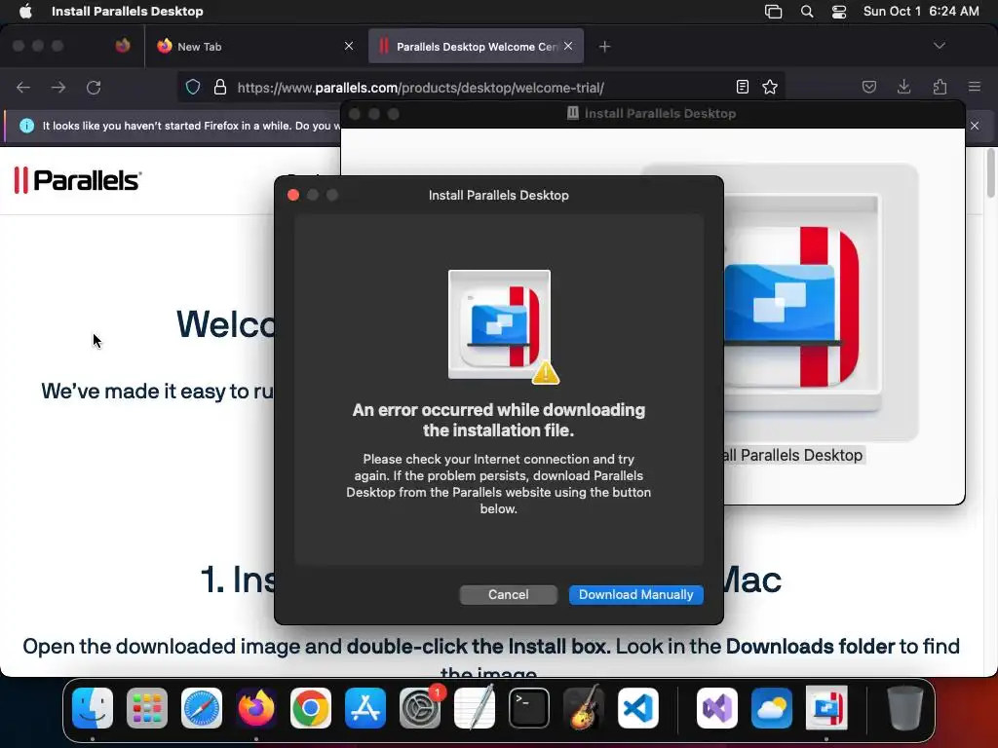Screen dimensions: 998x748
Task: Click Firefox View icon in tab bar
Action: tap(123, 46)
